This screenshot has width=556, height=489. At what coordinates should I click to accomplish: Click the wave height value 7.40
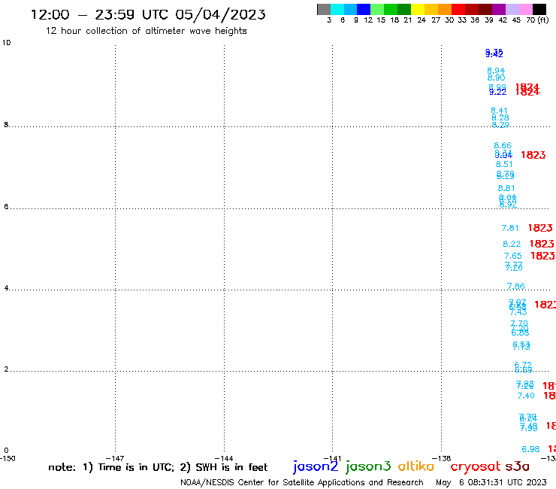pos(526,396)
